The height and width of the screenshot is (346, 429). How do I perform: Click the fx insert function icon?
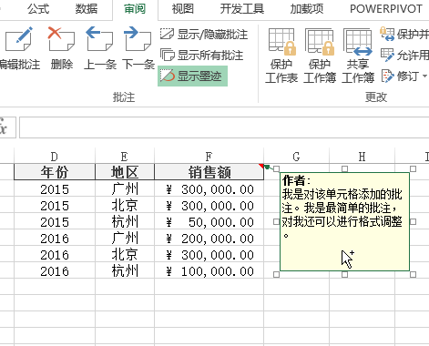coord(4,127)
